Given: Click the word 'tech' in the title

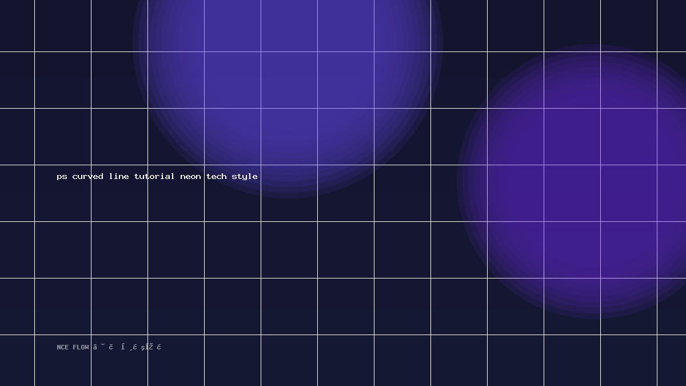Looking at the screenshot, I should click(x=216, y=176).
